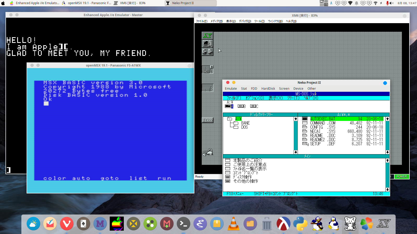417x234 pixels.
Task: Click the Neko cat icon in dock
Action: 350,224
